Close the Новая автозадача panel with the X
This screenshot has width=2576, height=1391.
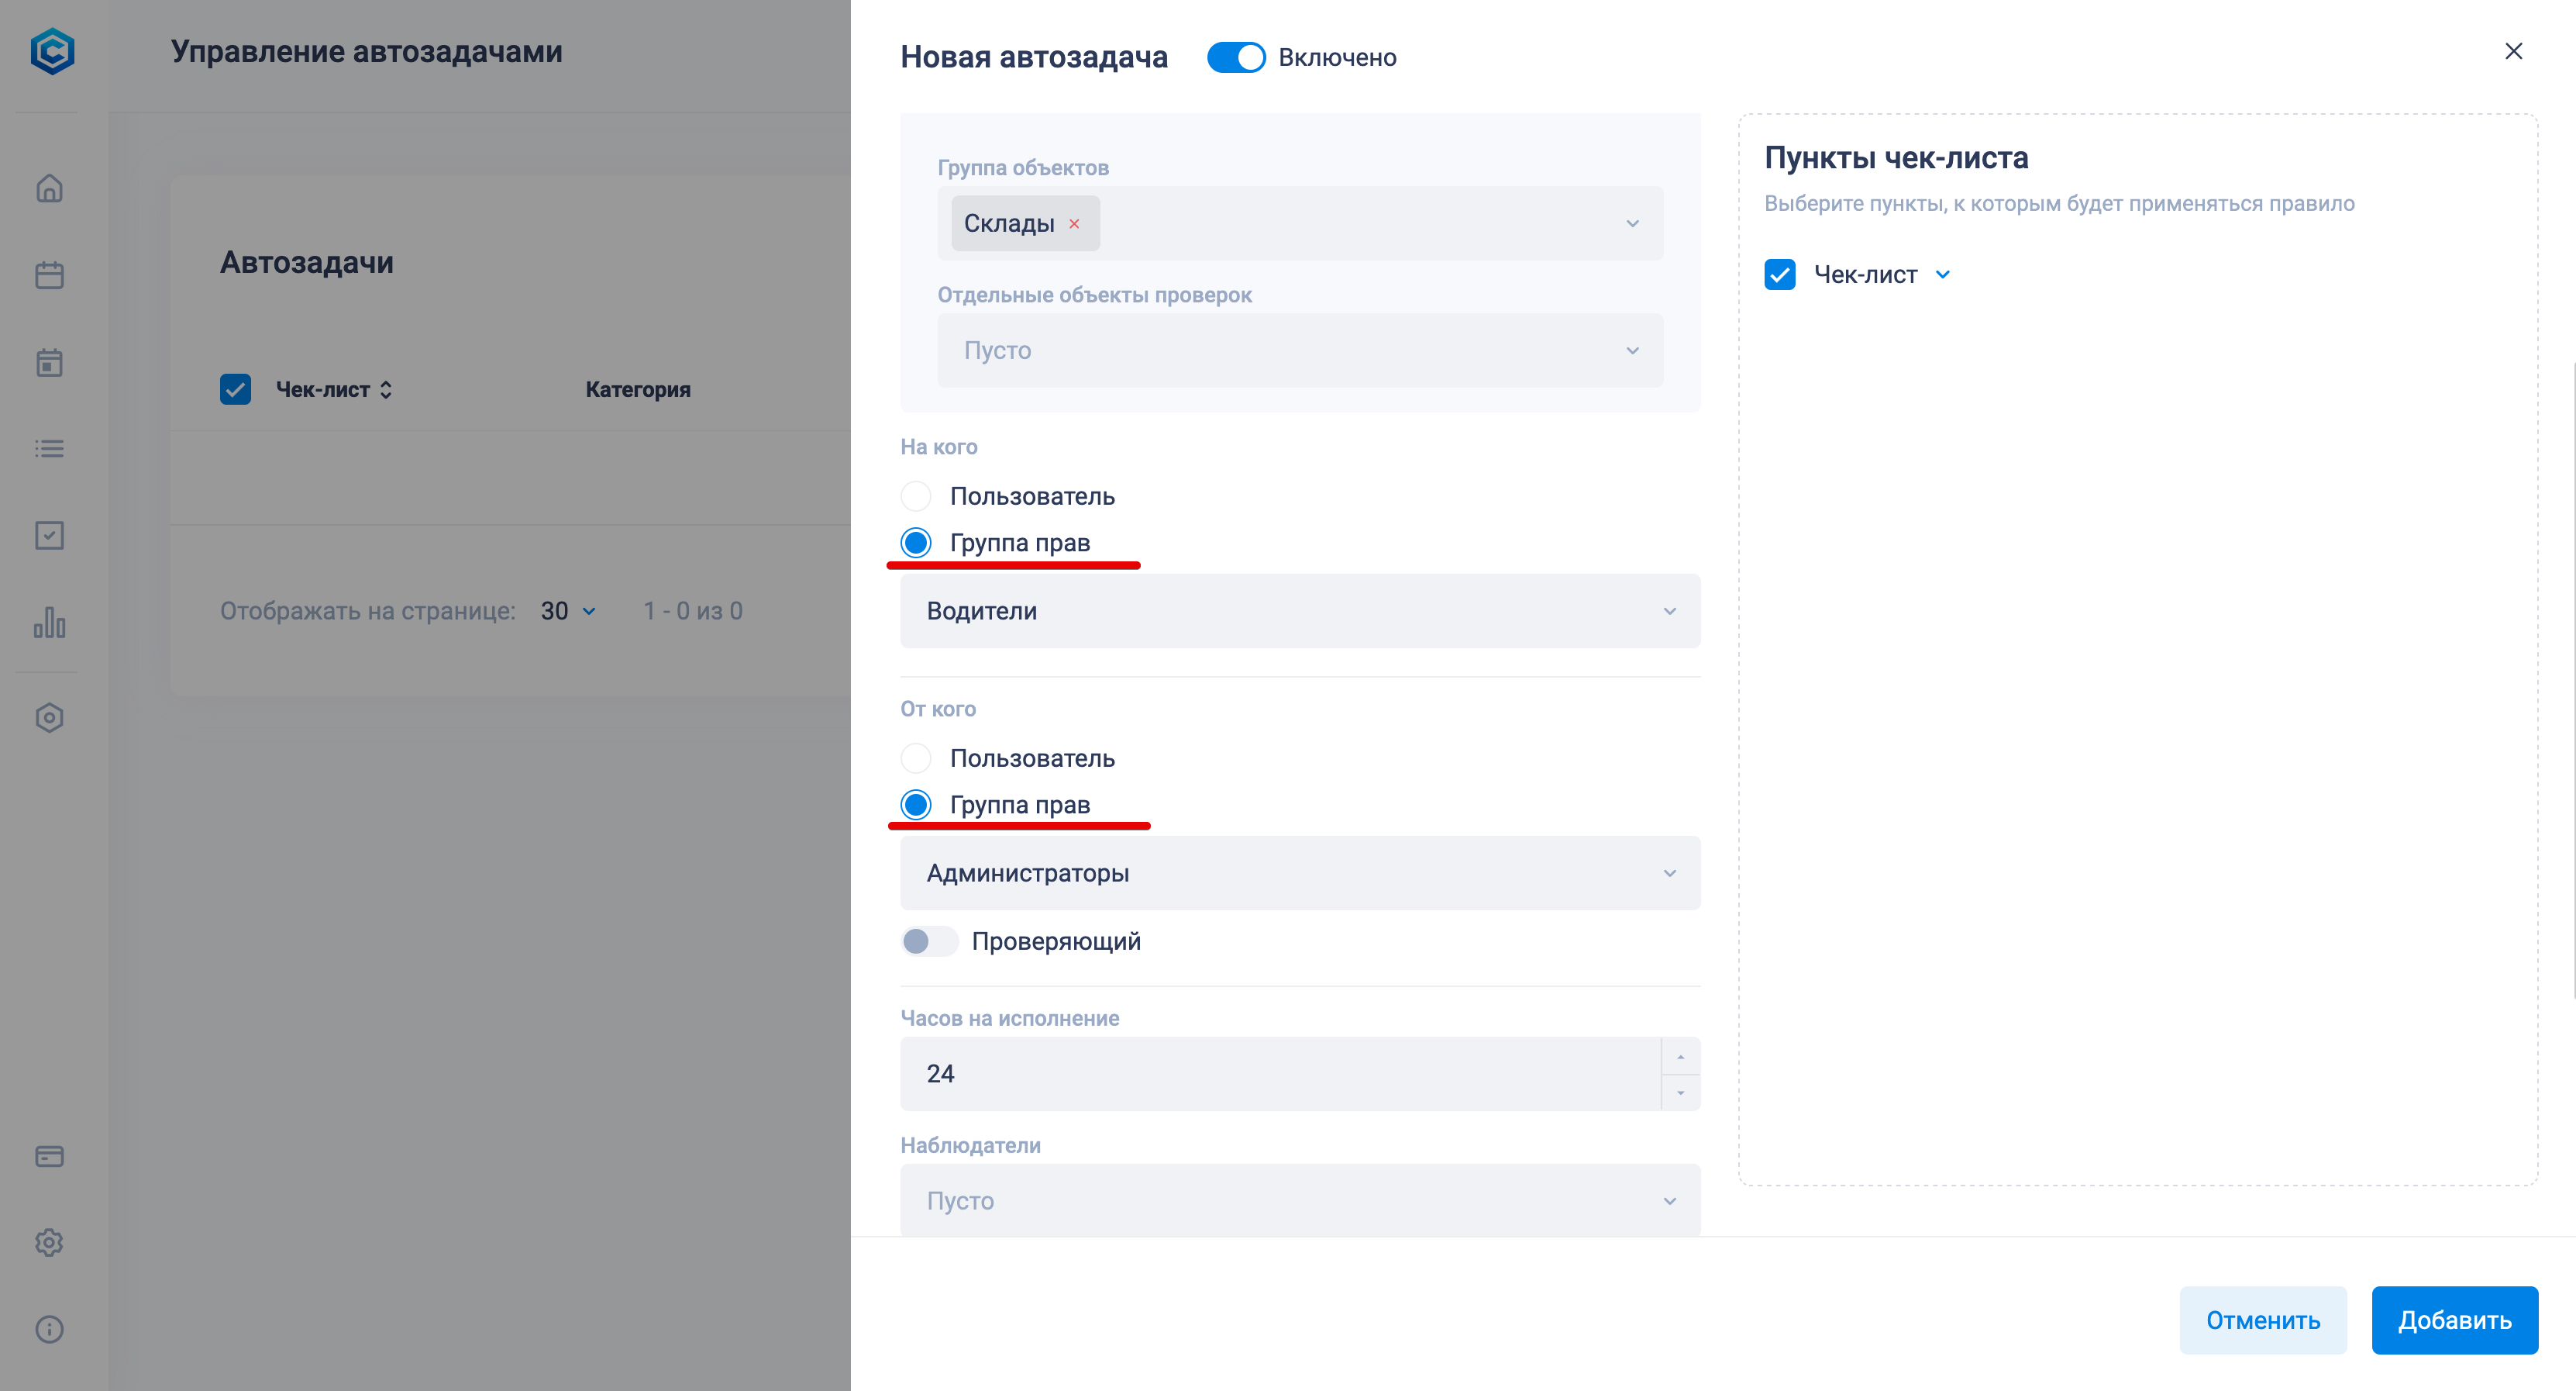click(2513, 51)
